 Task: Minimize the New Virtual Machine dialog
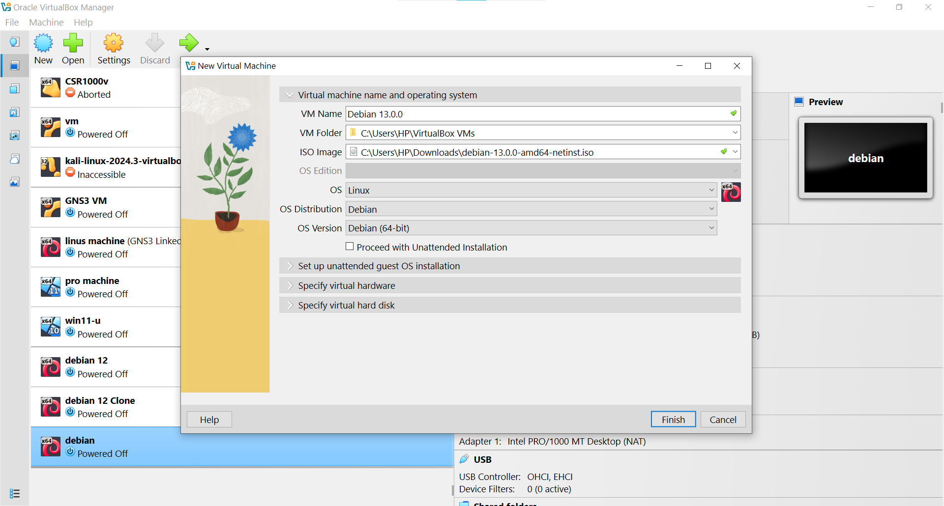pos(679,66)
